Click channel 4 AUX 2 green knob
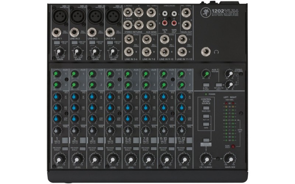This screenshot has height=184, width=295. pyautogui.click(x=110, y=85)
